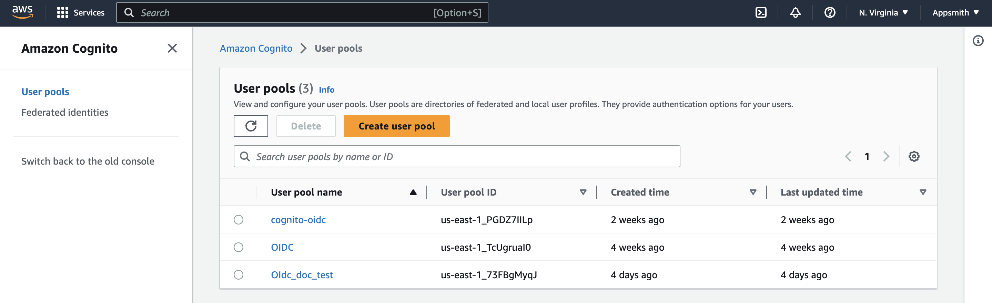This screenshot has width=992, height=303.
Task: Select the OIdc_doc_test radio button
Action: click(239, 275)
